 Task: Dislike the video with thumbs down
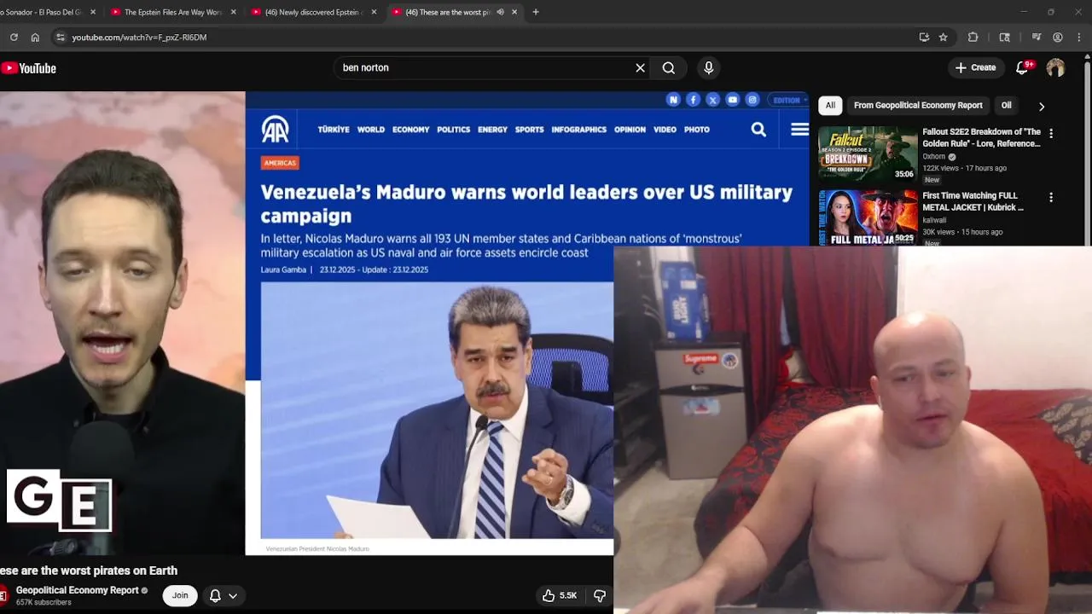coord(600,595)
